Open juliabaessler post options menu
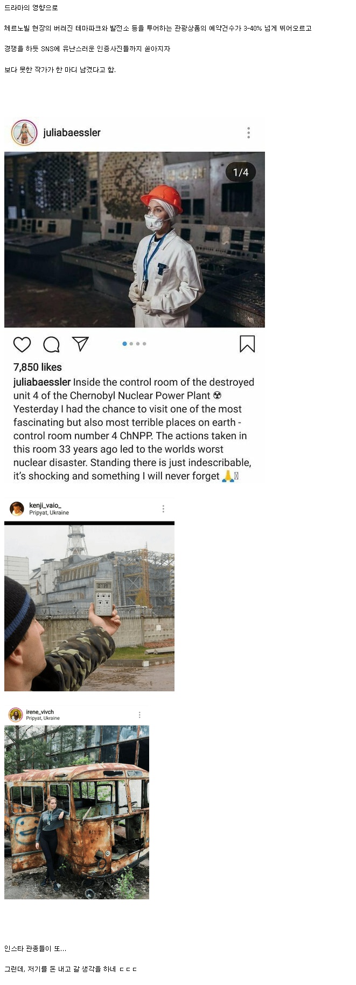Viewport: 356px width, 985px height. [248, 133]
